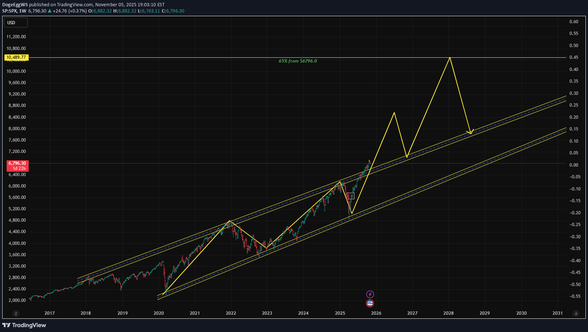Click the DogeEggWS author name
The width and height of the screenshot is (588, 332).
15,5
